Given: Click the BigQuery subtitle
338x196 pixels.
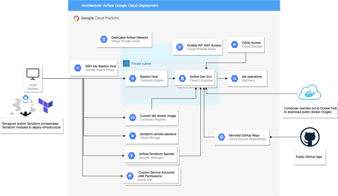Looking at the screenshot, I should (x=249, y=80).
